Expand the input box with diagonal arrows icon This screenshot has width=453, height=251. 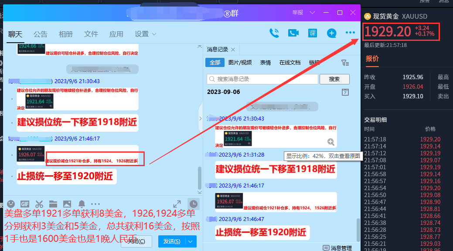tap(177, 204)
